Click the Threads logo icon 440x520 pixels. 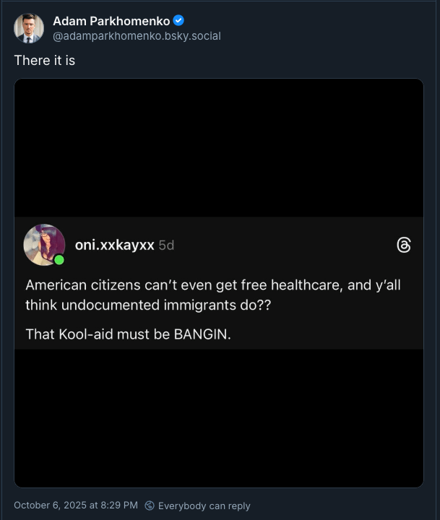point(404,246)
